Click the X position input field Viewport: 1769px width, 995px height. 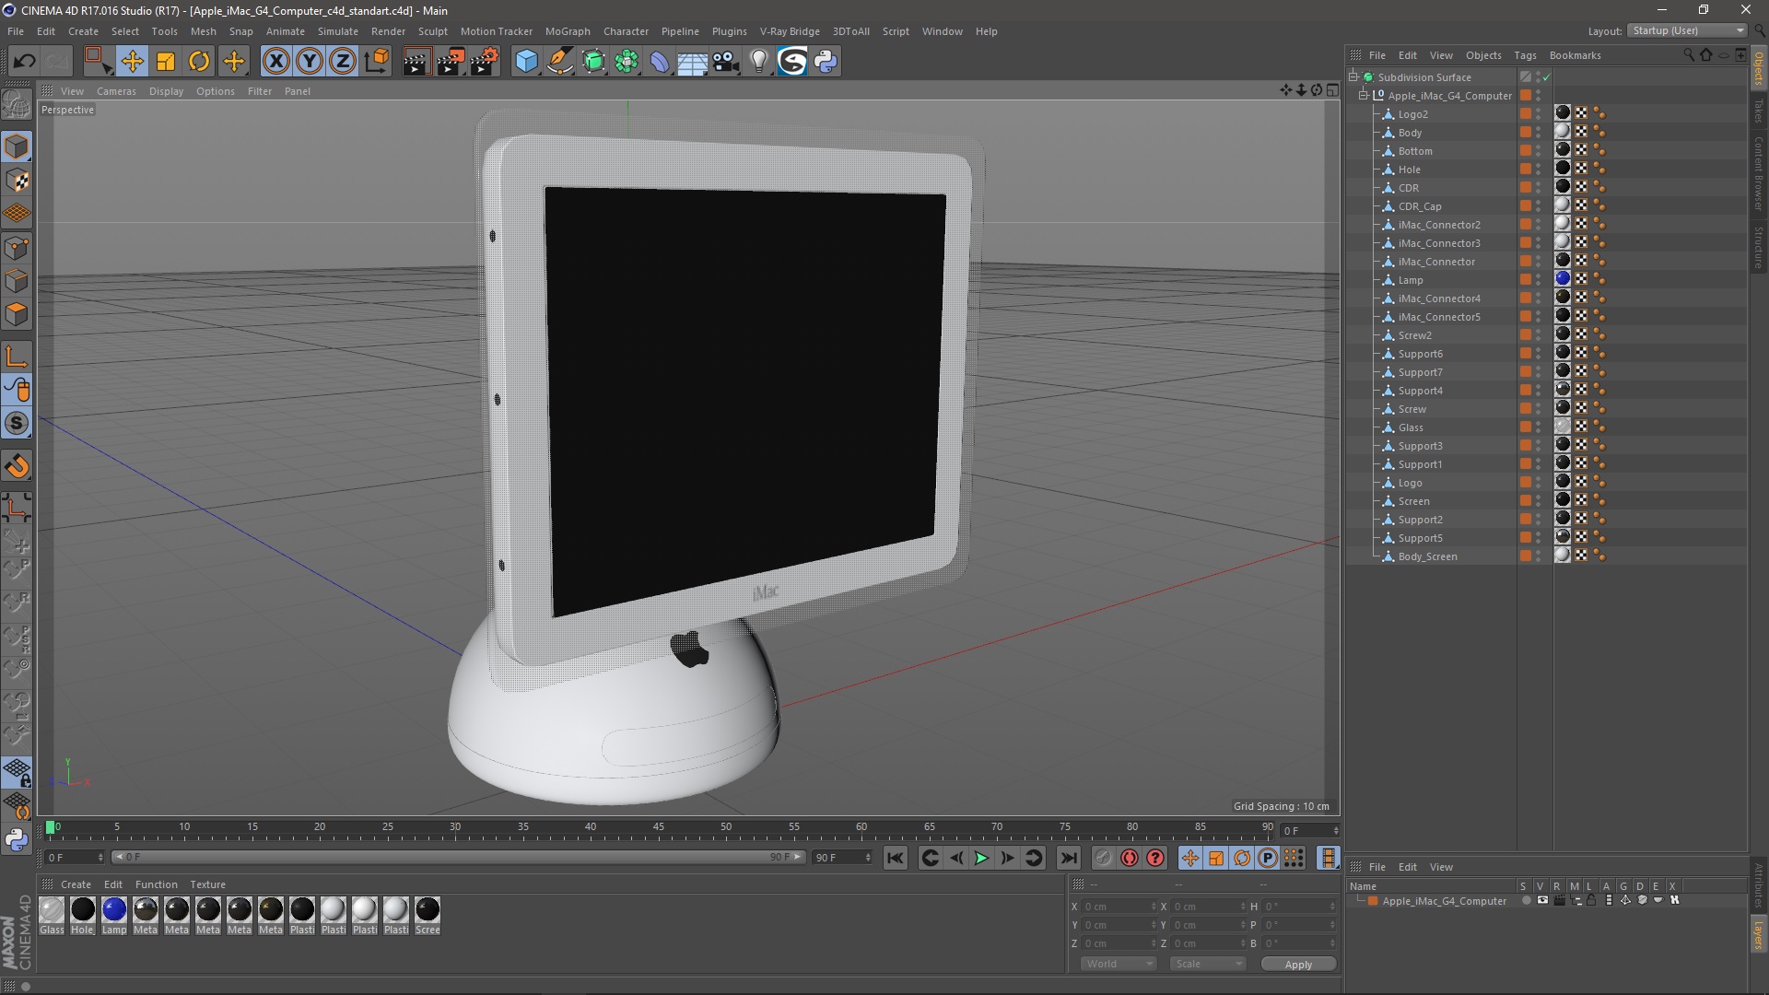(1119, 907)
